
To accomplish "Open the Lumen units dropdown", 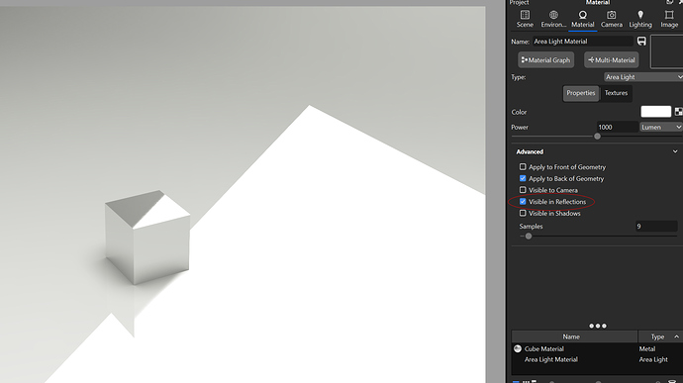I will (x=661, y=128).
